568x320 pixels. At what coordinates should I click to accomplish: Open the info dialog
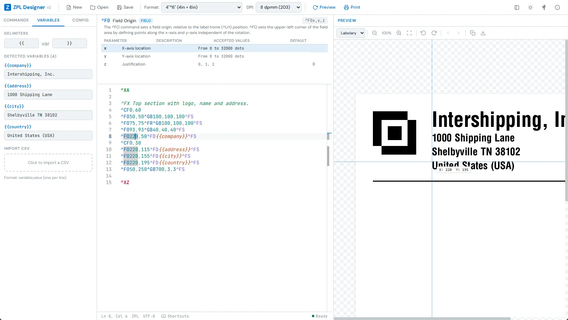557,7
